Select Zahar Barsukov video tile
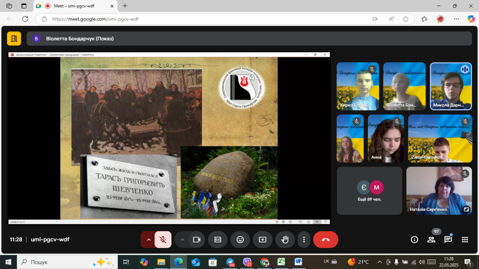479x269 pixels. [440, 138]
